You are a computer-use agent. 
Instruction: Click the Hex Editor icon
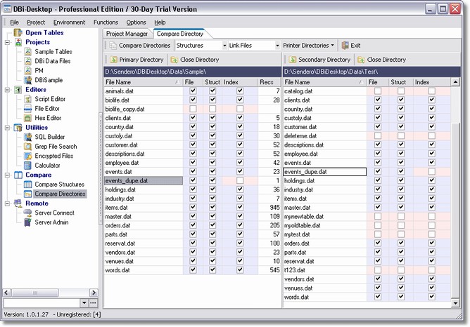pos(27,118)
